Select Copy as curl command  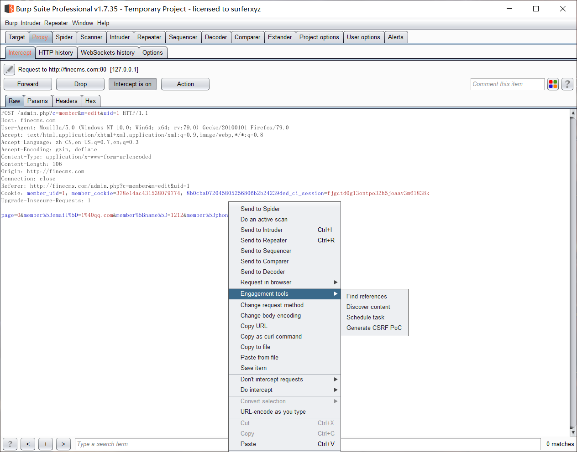(x=284, y=337)
